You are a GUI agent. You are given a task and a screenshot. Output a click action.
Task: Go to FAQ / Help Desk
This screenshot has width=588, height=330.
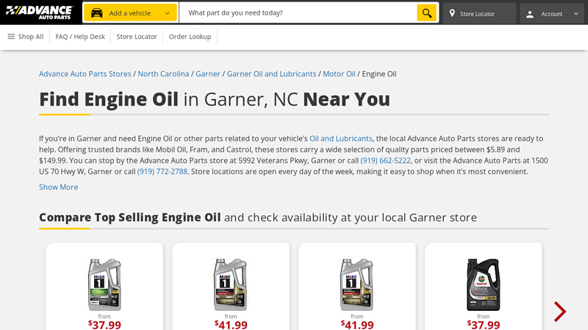click(x=80, y=37)
